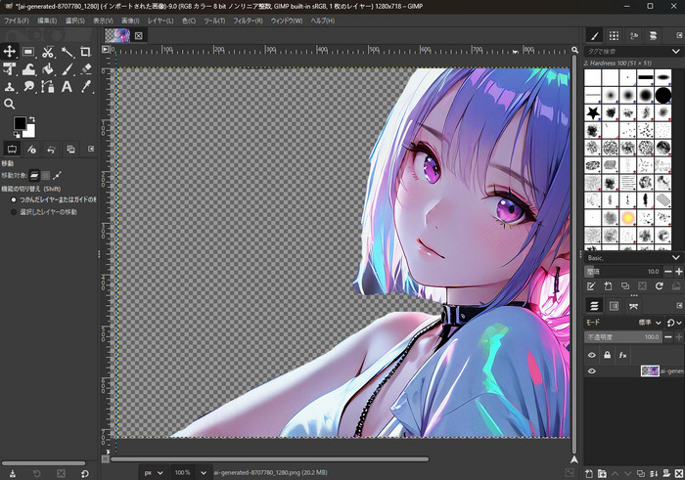685x480 pixels.
Task: Duplicate the selected brush
Action: pos(625,286)
